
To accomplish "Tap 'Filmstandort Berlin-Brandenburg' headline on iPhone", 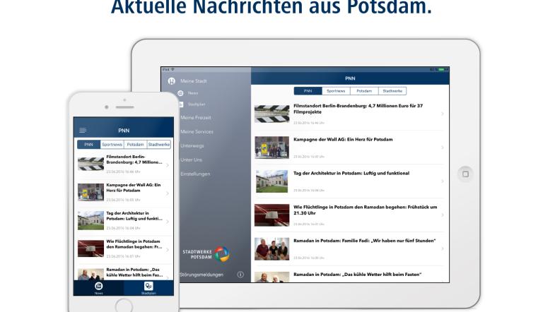I will point(134,160).
